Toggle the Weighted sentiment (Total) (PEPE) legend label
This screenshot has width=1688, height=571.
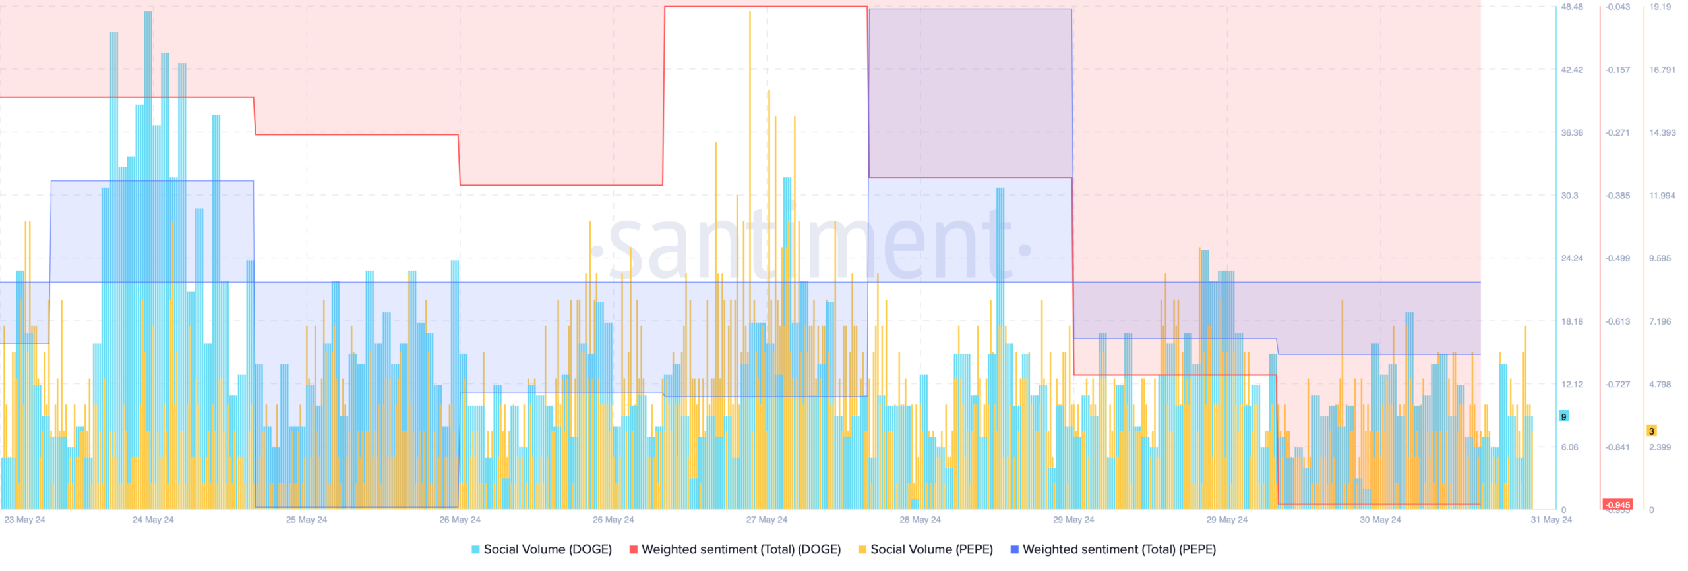(x=1119, y=549)
